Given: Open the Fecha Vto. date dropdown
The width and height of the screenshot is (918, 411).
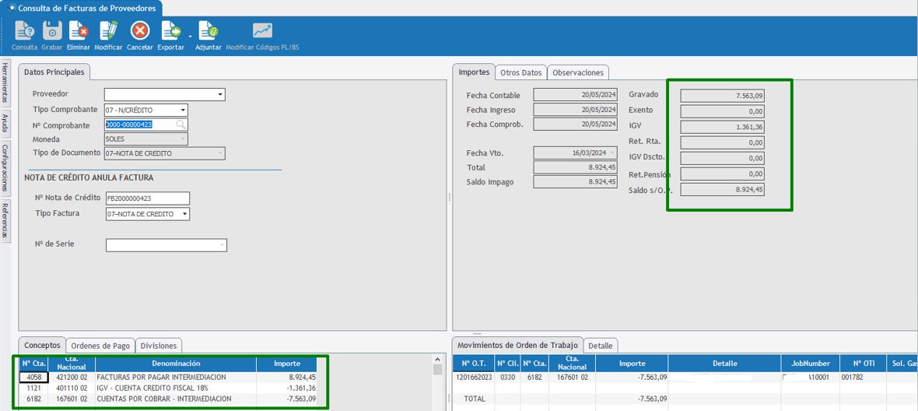Looking at the screenshot, I should [x=612, y=153].
